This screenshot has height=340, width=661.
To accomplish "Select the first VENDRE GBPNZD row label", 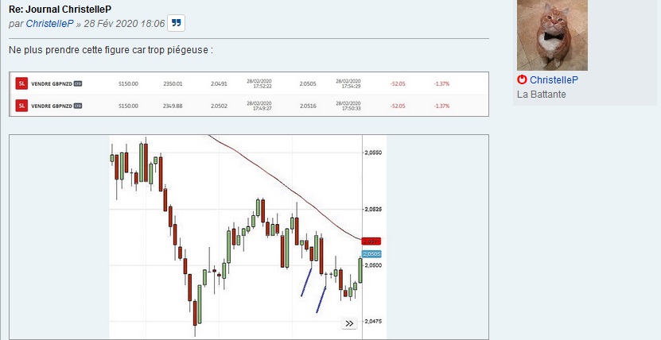I will tap(51, 83).
